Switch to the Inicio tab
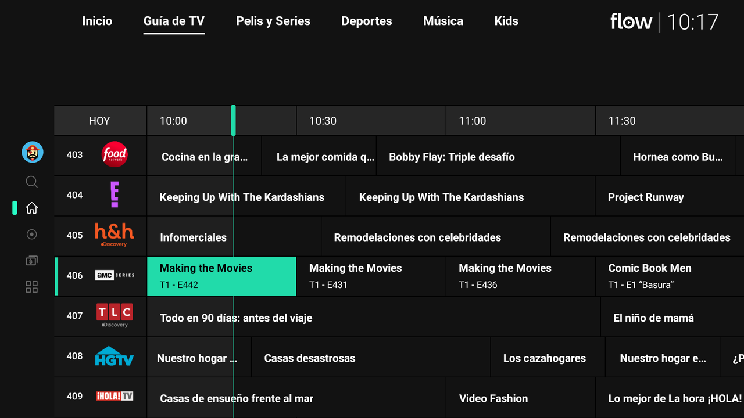The image size is (744, 418). click(x=97, y=21)
